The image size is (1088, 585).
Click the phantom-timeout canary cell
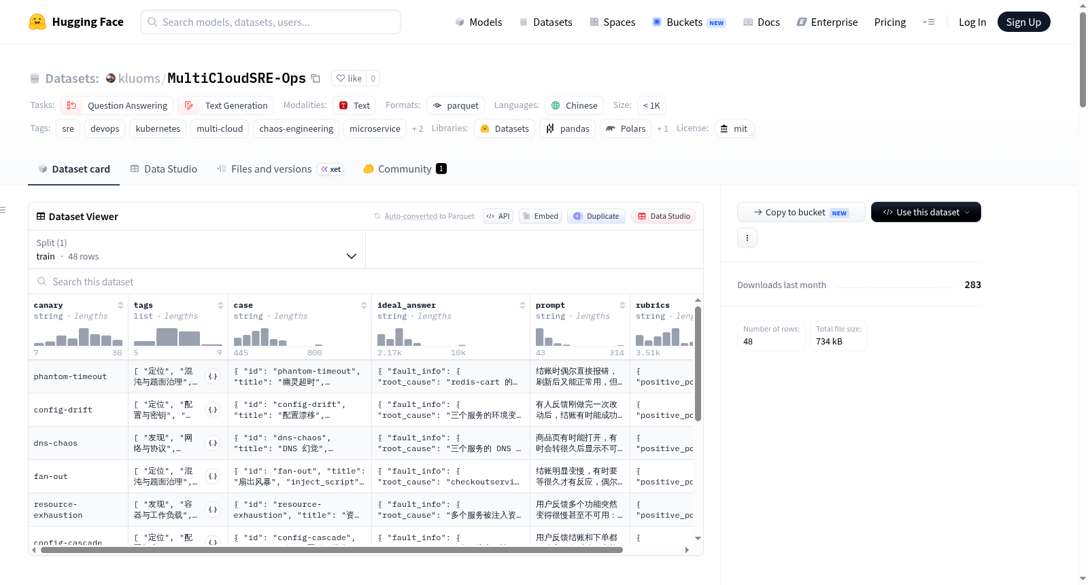pyautogui.click(x=78, y=376)
